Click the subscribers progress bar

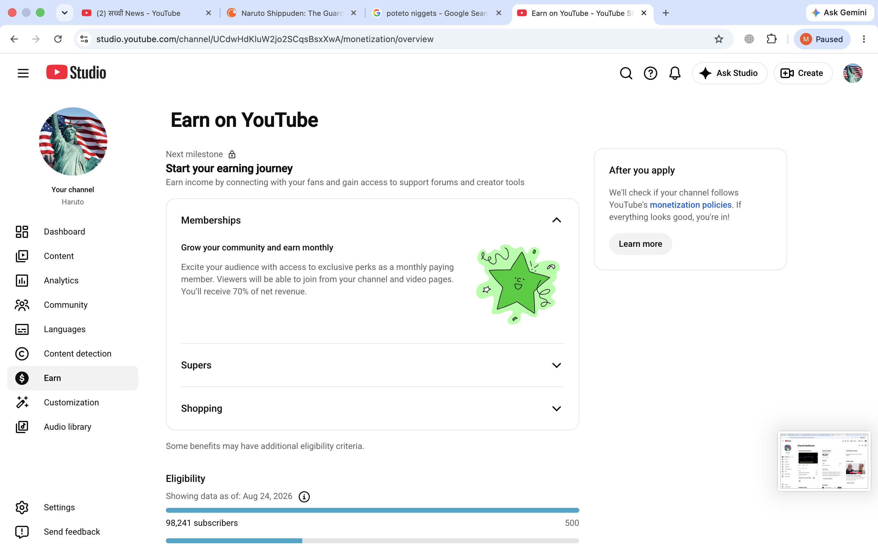click(372, 510)
